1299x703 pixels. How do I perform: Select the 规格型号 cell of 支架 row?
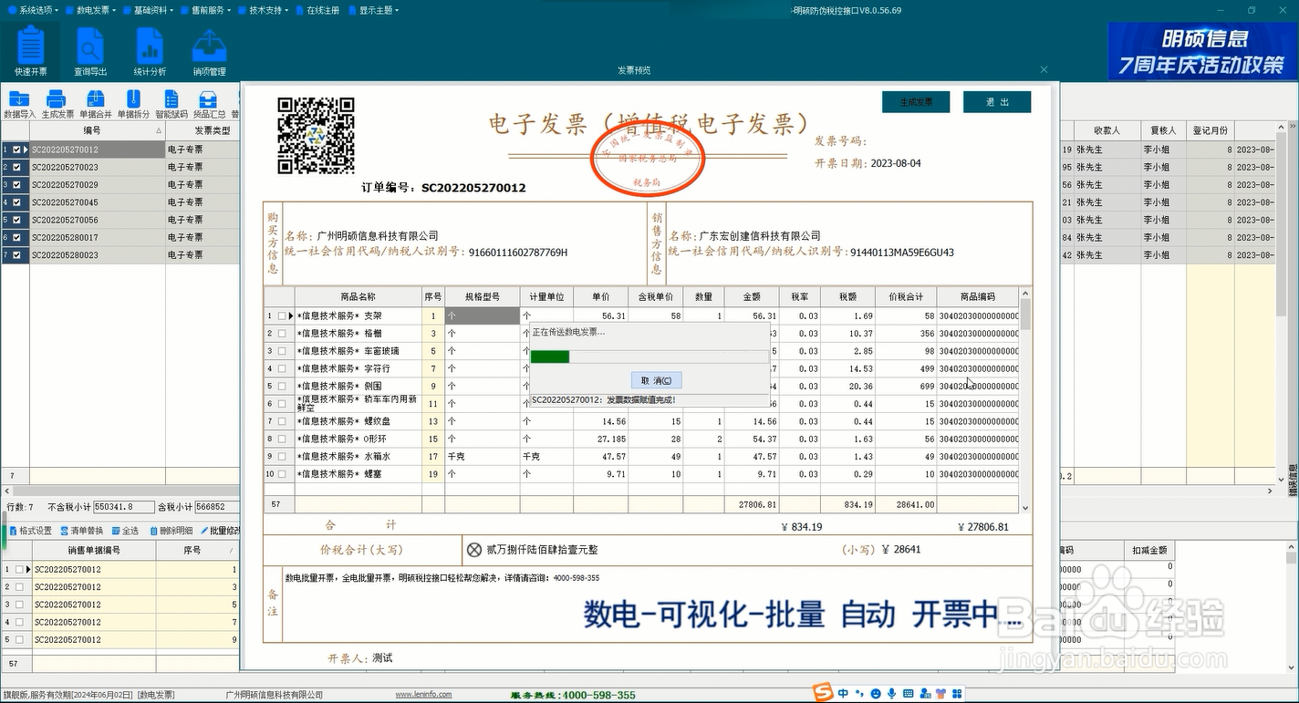(482, 316)
